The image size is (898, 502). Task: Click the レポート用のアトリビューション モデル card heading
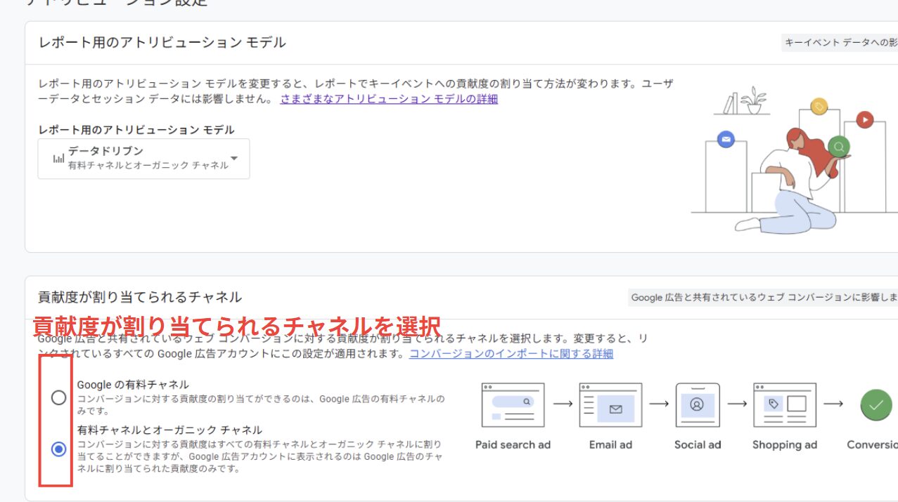point(162,43)
